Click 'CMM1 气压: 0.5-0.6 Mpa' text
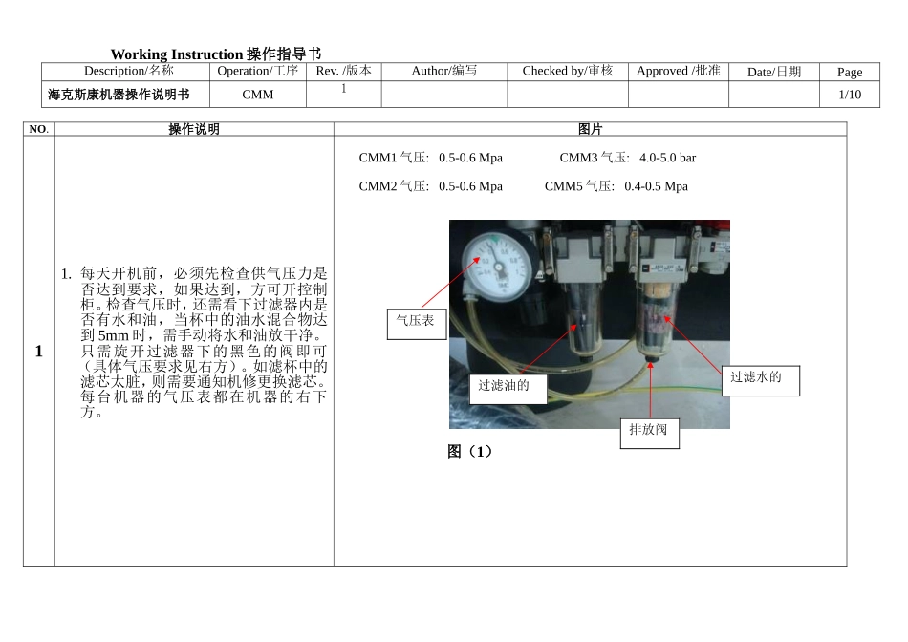 coord(430,158)
